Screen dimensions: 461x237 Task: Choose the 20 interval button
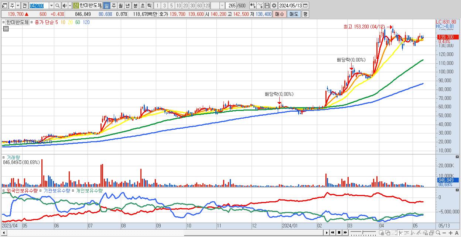(185, 6)
